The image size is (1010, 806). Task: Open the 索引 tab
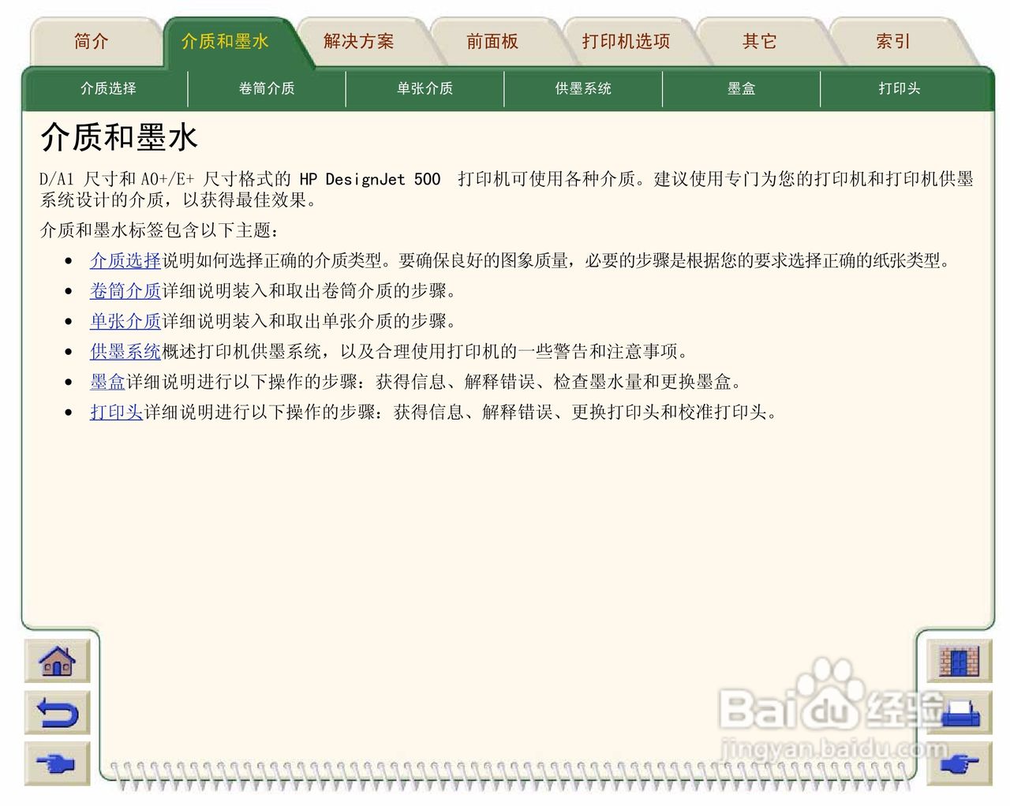pos(892,42)
